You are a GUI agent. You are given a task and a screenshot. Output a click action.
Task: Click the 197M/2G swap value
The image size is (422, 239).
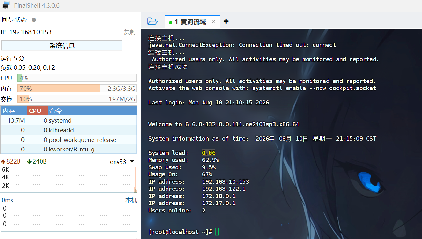[122, 99]
